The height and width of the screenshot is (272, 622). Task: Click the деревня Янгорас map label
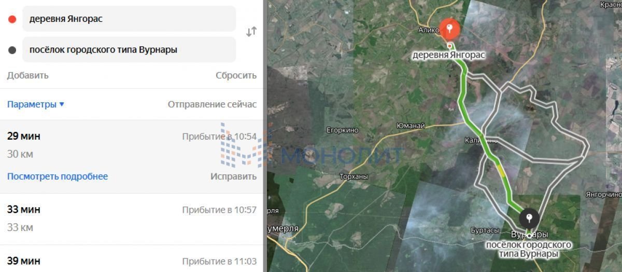448,55
